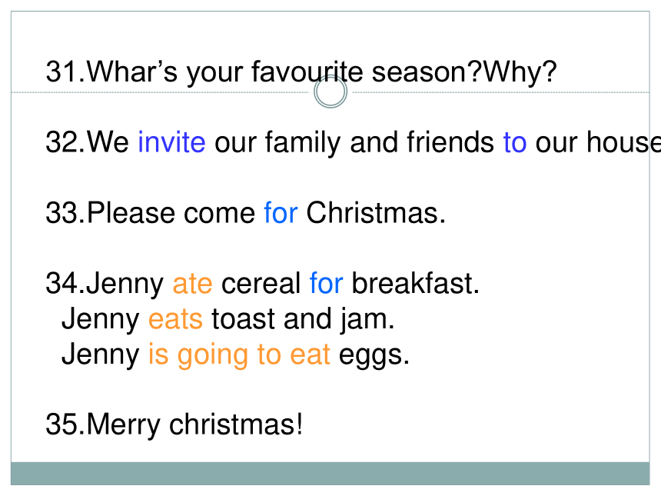The width and height of the screenshot is (661, 496).
Task: Click blue 'for' before Christmas
Action: pyautogui.click(x=281, y=212)
